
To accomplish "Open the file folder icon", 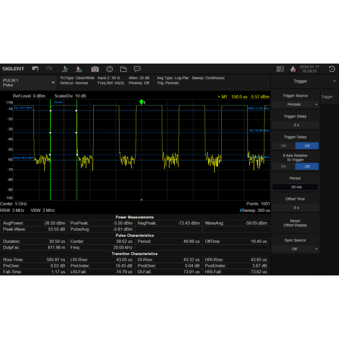I will tap(123, 69).
